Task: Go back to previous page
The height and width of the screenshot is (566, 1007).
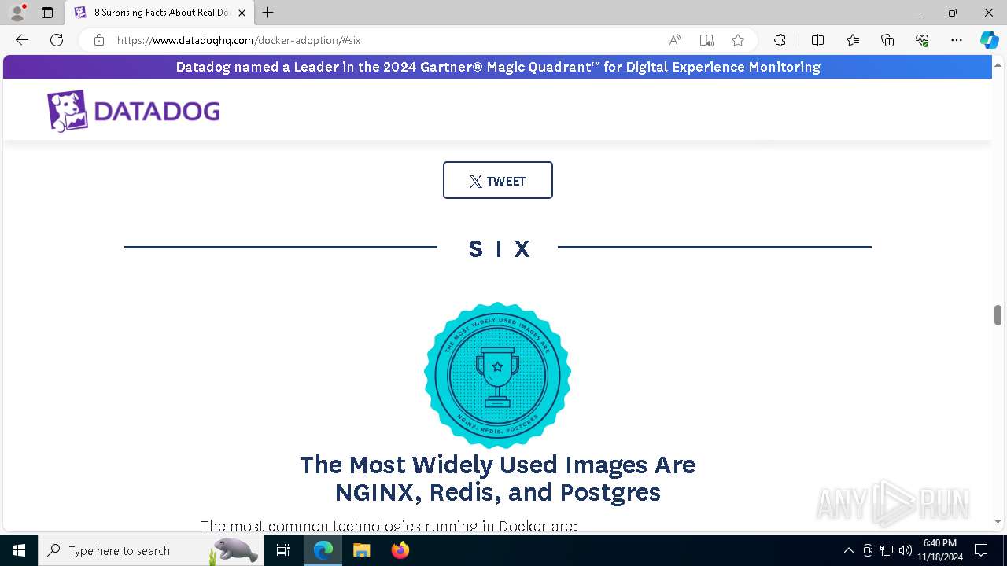Action: (x=22, y=40)
